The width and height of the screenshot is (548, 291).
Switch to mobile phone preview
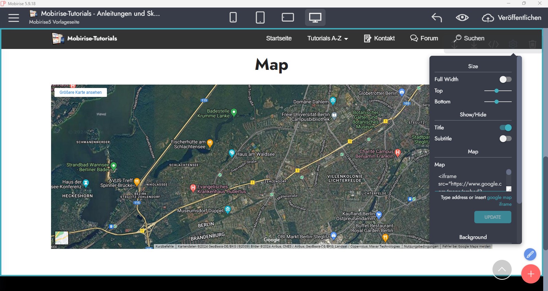tap(233, 17)
